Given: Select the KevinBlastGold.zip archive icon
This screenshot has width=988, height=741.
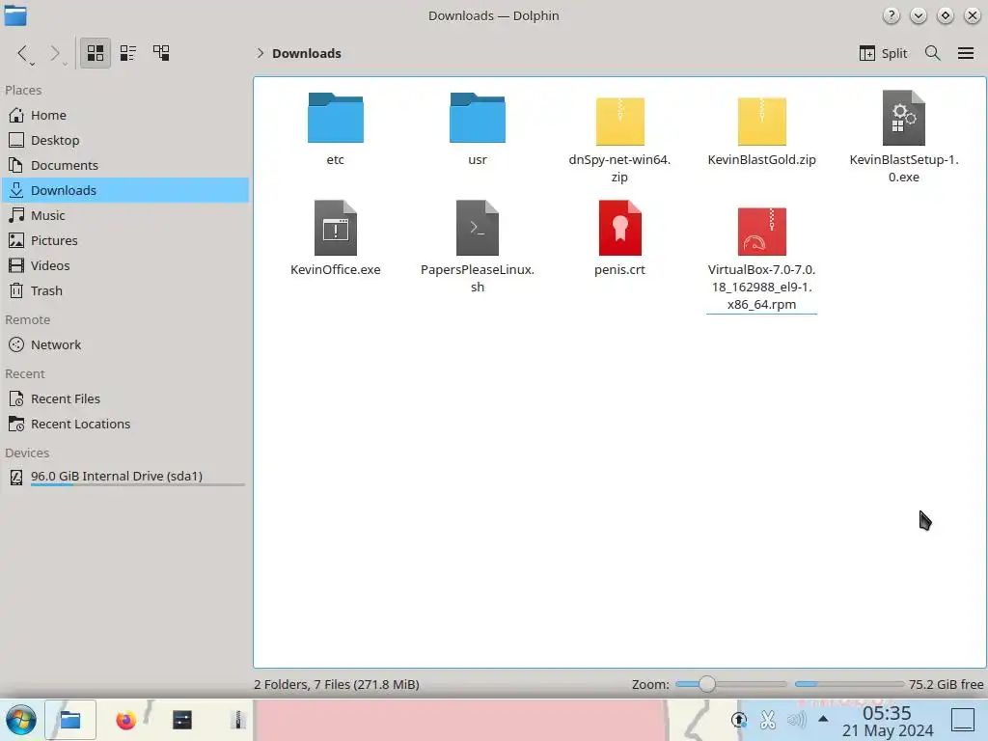Looking at the screenshot, I should [761, 121].
